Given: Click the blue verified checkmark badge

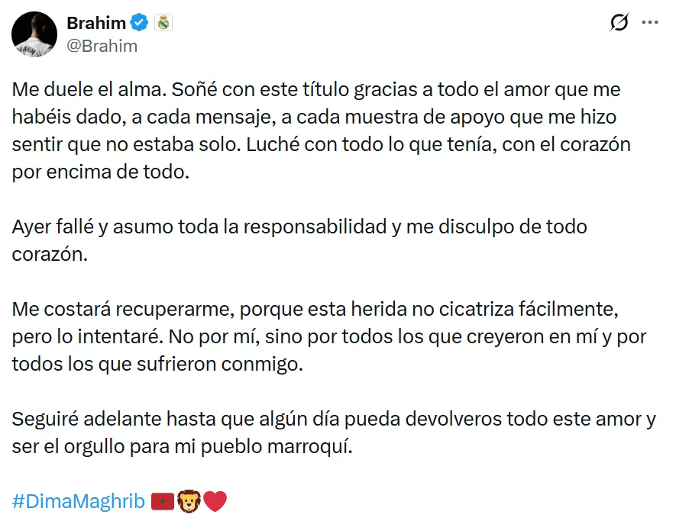Looking at the screenshot, I should pyautogui.click(x=139, y=23).
